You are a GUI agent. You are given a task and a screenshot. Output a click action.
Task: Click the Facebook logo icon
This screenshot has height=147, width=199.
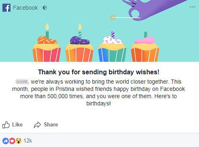coord(6,8)
